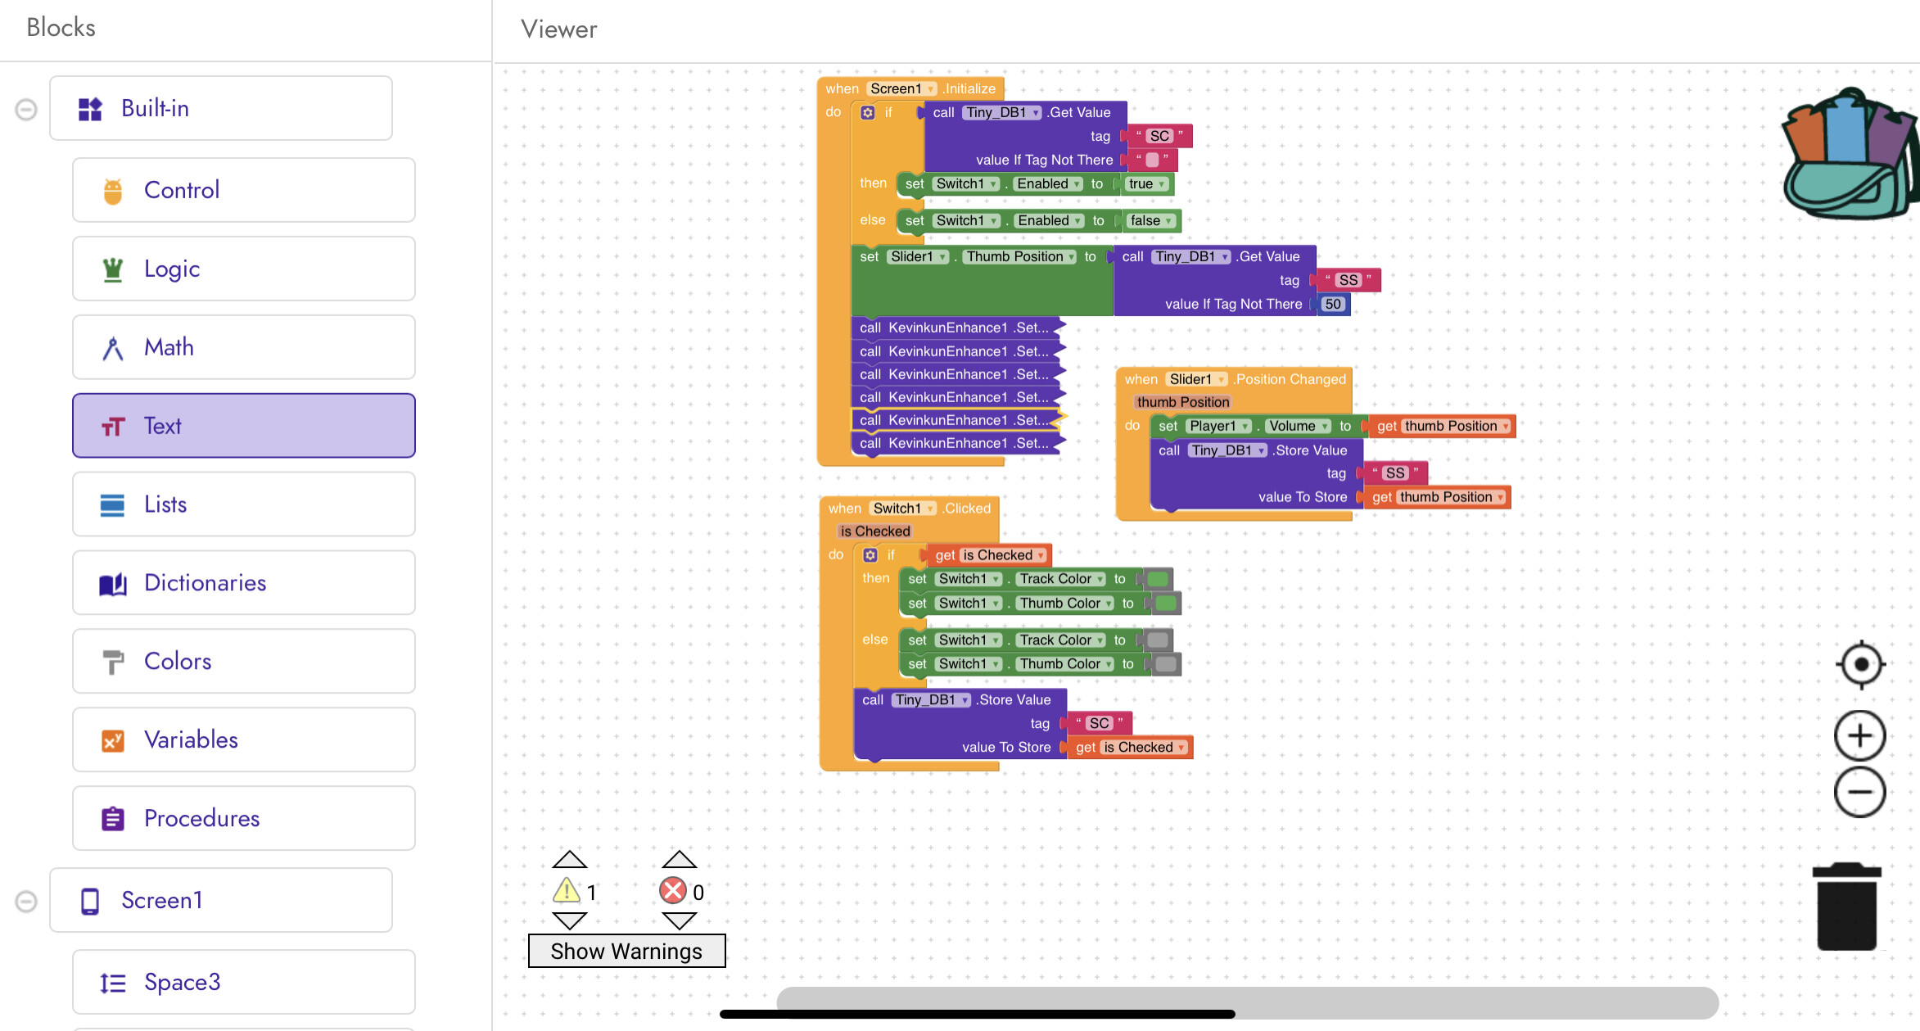Click the mutator gear on Screen1 if block
1920x1031 pixels.
point(868,113)
